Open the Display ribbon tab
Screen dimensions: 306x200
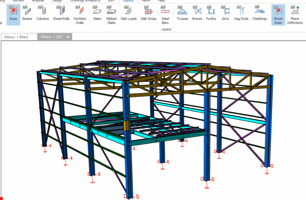(128, 1)
